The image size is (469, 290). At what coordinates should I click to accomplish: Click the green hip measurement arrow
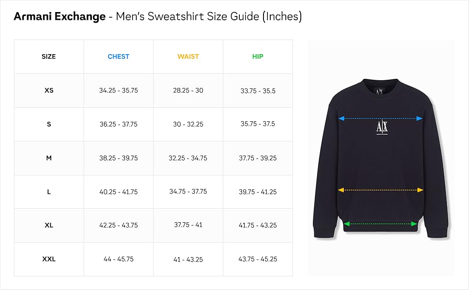point(381,224)
